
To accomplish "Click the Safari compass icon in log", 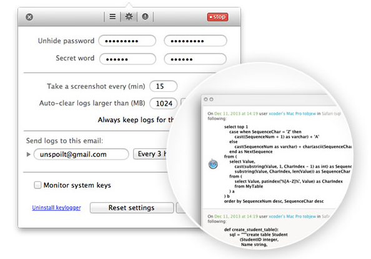I will [213, 164].
